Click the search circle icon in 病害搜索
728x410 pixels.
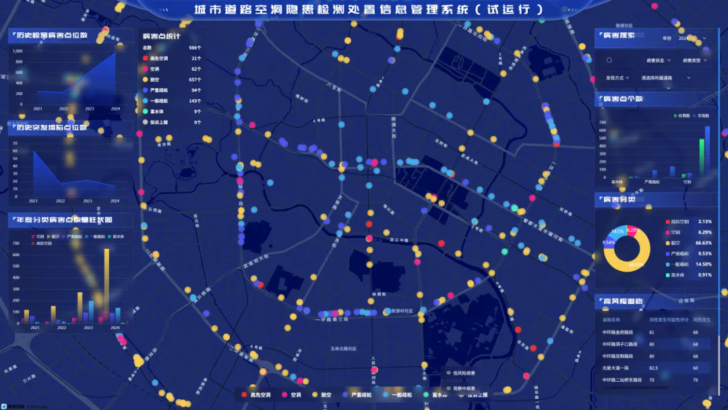(609, 61)
